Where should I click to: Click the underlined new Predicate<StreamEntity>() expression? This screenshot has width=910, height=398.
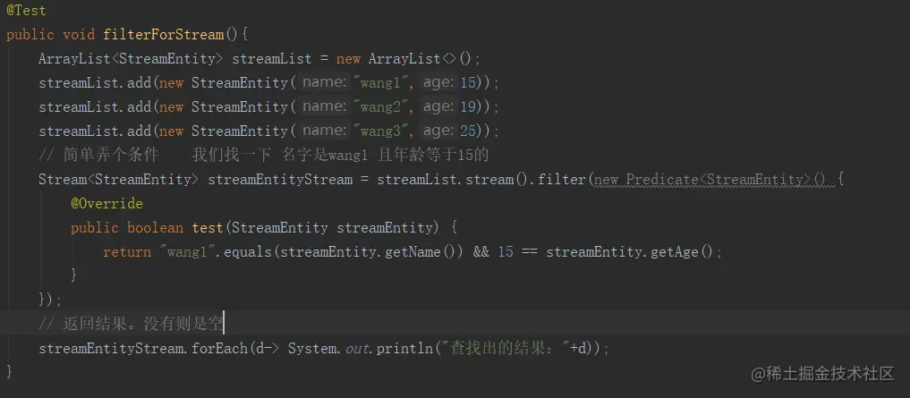click(710, 180)
